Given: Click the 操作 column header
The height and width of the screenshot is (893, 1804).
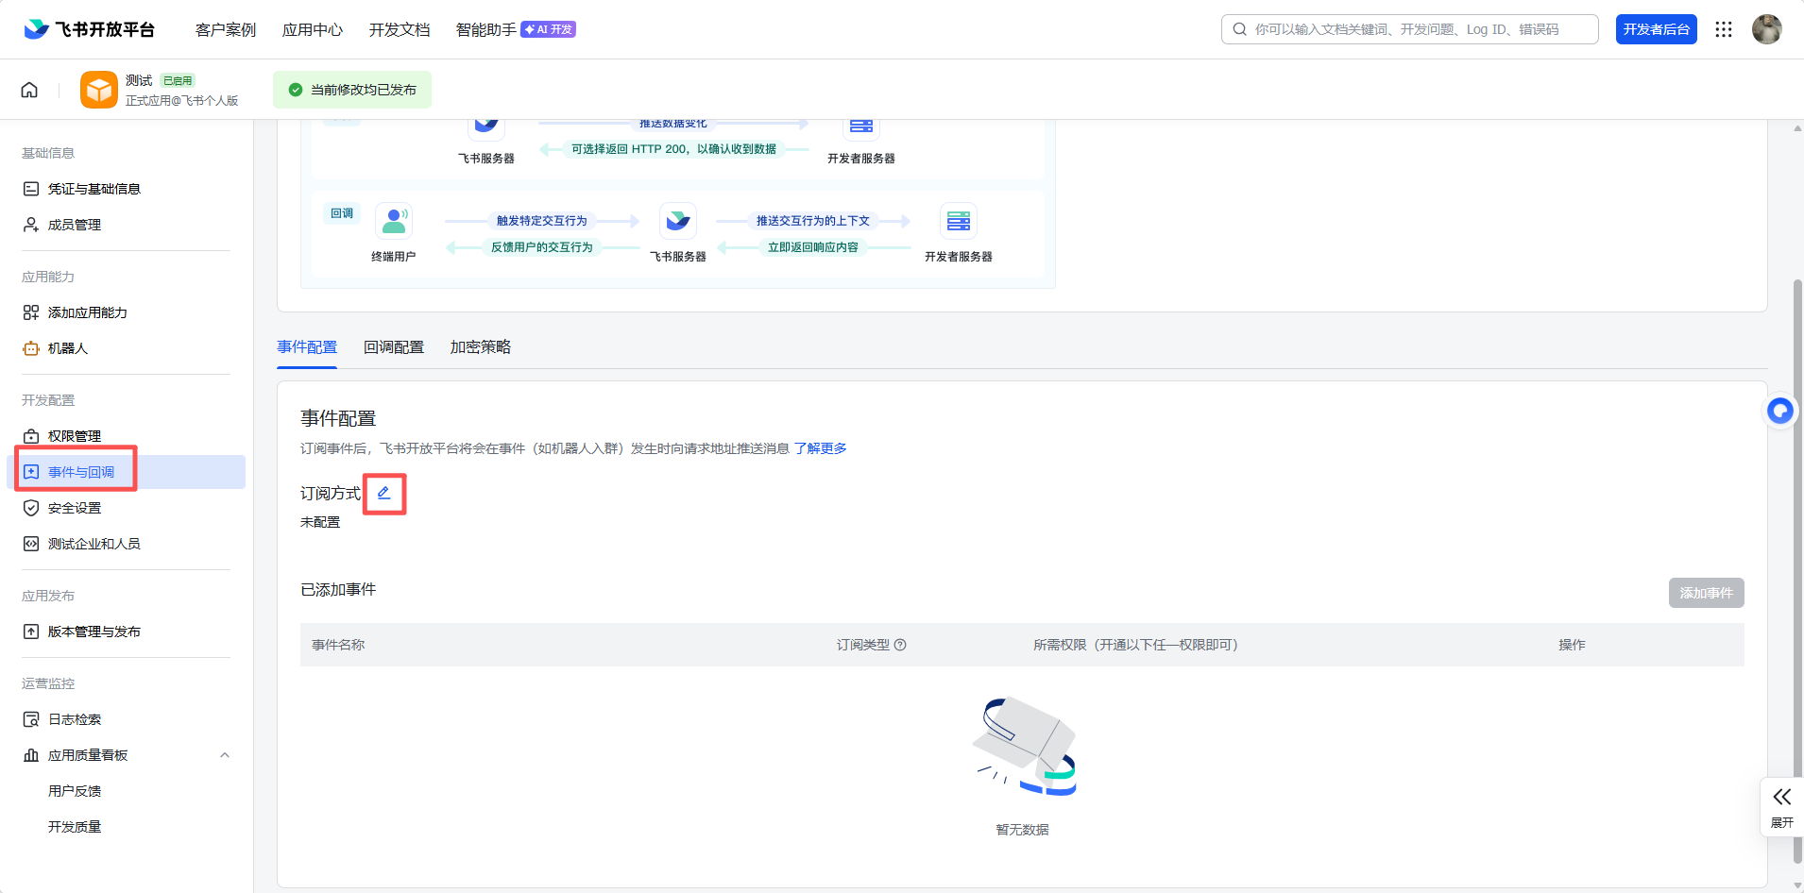Looking at the screenshot, I should pyautogui.click(x=1572, y=645).
